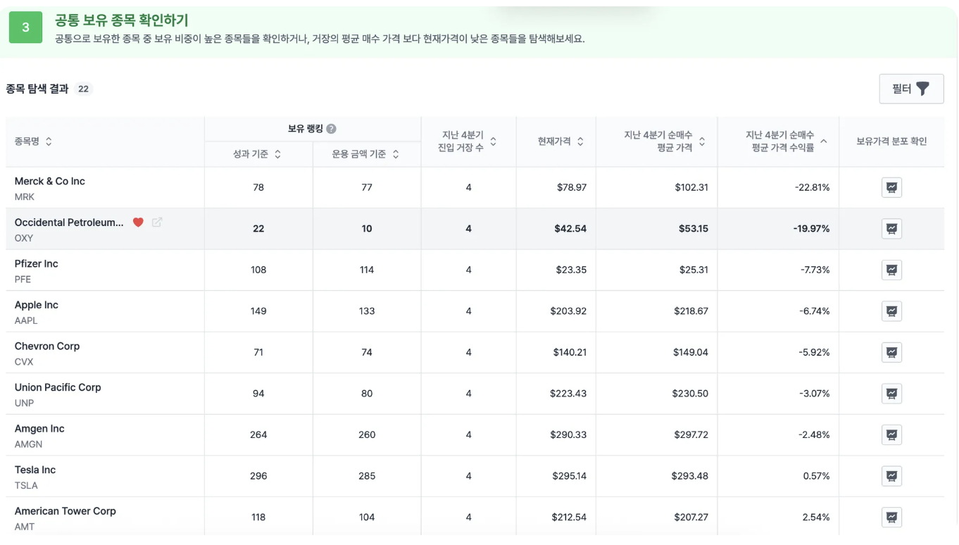This screenshot has height=545, width=959.
Task: Sort by 성과 기준 ranking
Action: (277, 154)
